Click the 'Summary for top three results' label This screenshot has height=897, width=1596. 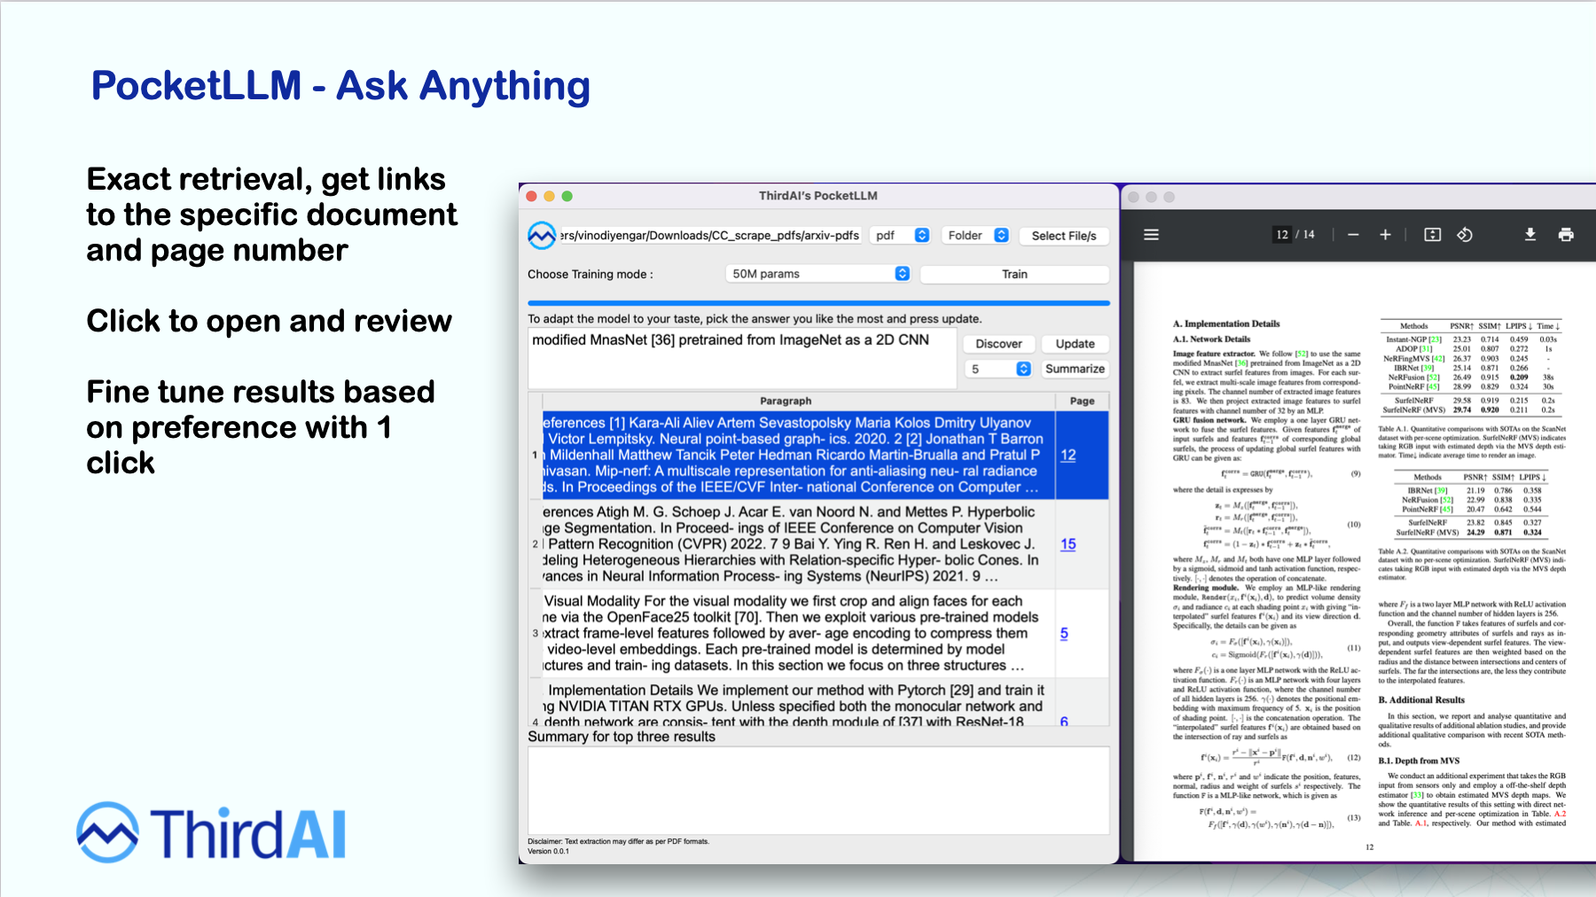(x=622, y=737)
